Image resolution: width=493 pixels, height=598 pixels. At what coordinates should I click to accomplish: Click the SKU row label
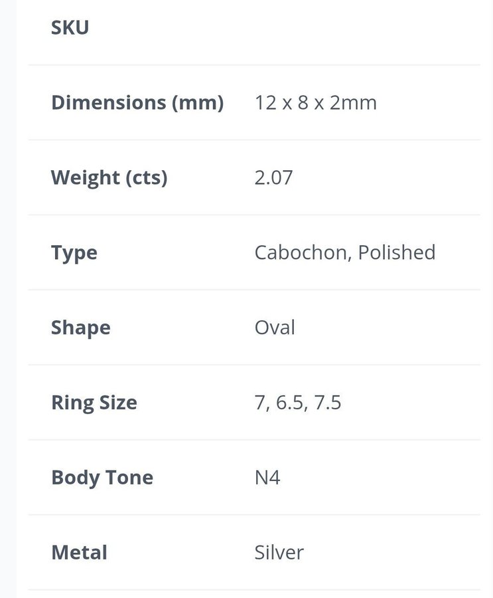tap(70, 28)
